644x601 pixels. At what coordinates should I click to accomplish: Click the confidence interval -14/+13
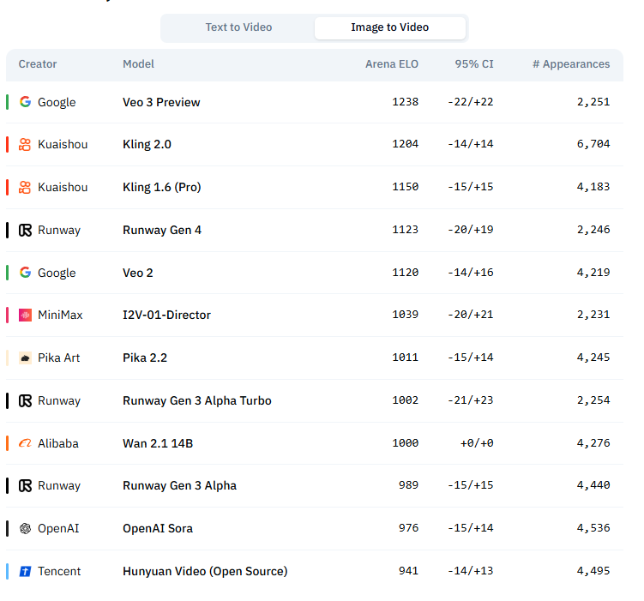pyautogui.click(x=471, y=571)
